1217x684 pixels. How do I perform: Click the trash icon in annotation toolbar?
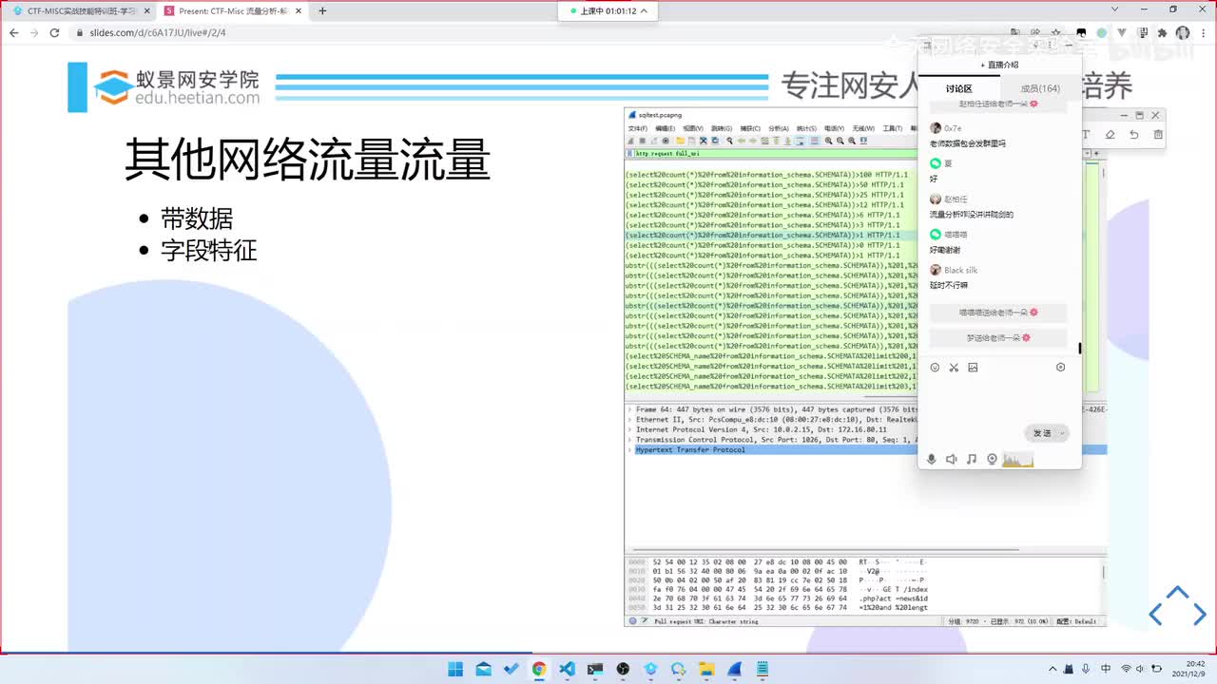click(x=1157, y=135)
